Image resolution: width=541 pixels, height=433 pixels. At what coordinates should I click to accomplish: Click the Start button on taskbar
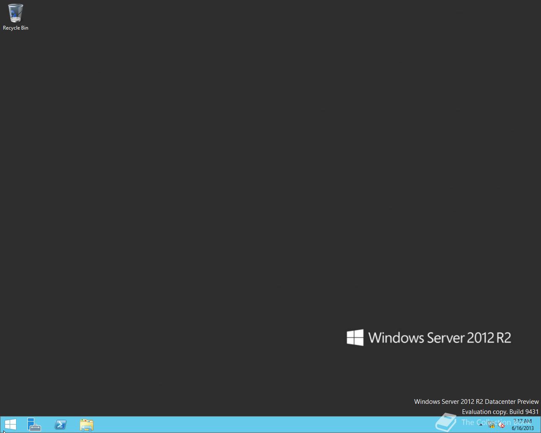tap(11, 425)
